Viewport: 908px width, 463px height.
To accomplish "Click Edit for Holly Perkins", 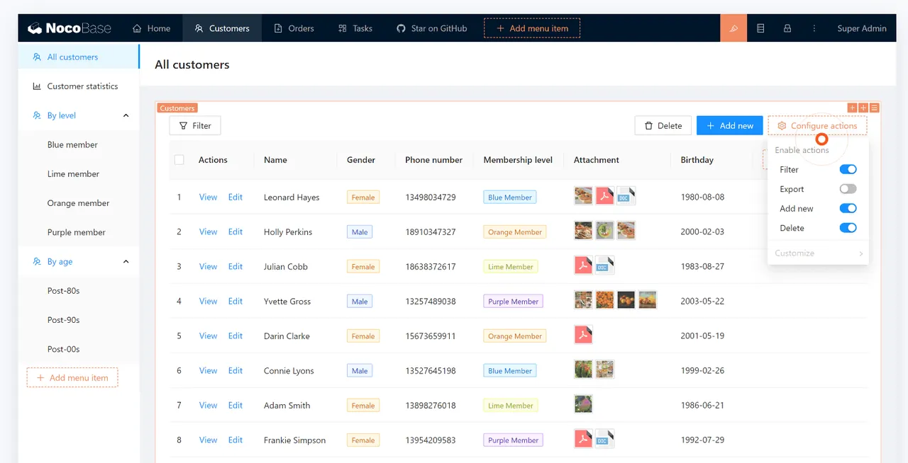I will click(x=236, y=232).
